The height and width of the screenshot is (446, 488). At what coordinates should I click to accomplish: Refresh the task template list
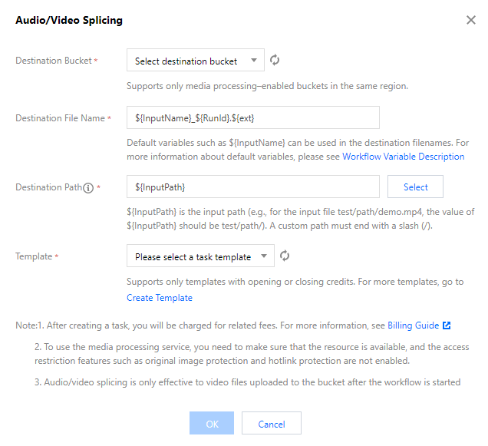pyautogui.click(x=285, y=256)
